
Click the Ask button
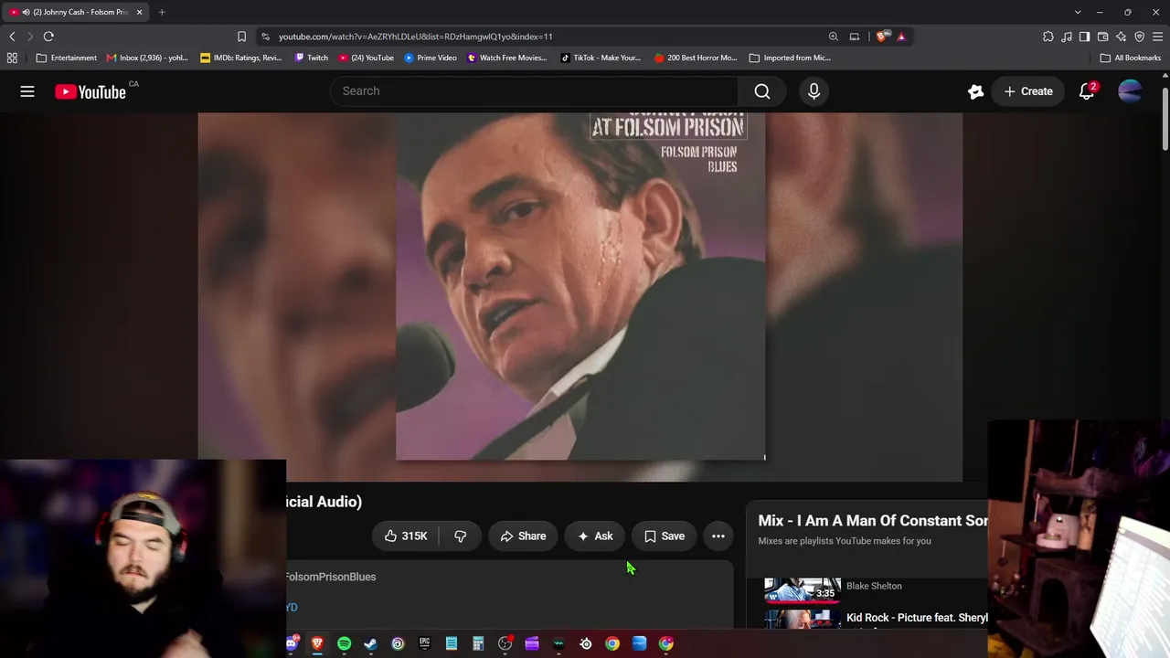[595, 536]
